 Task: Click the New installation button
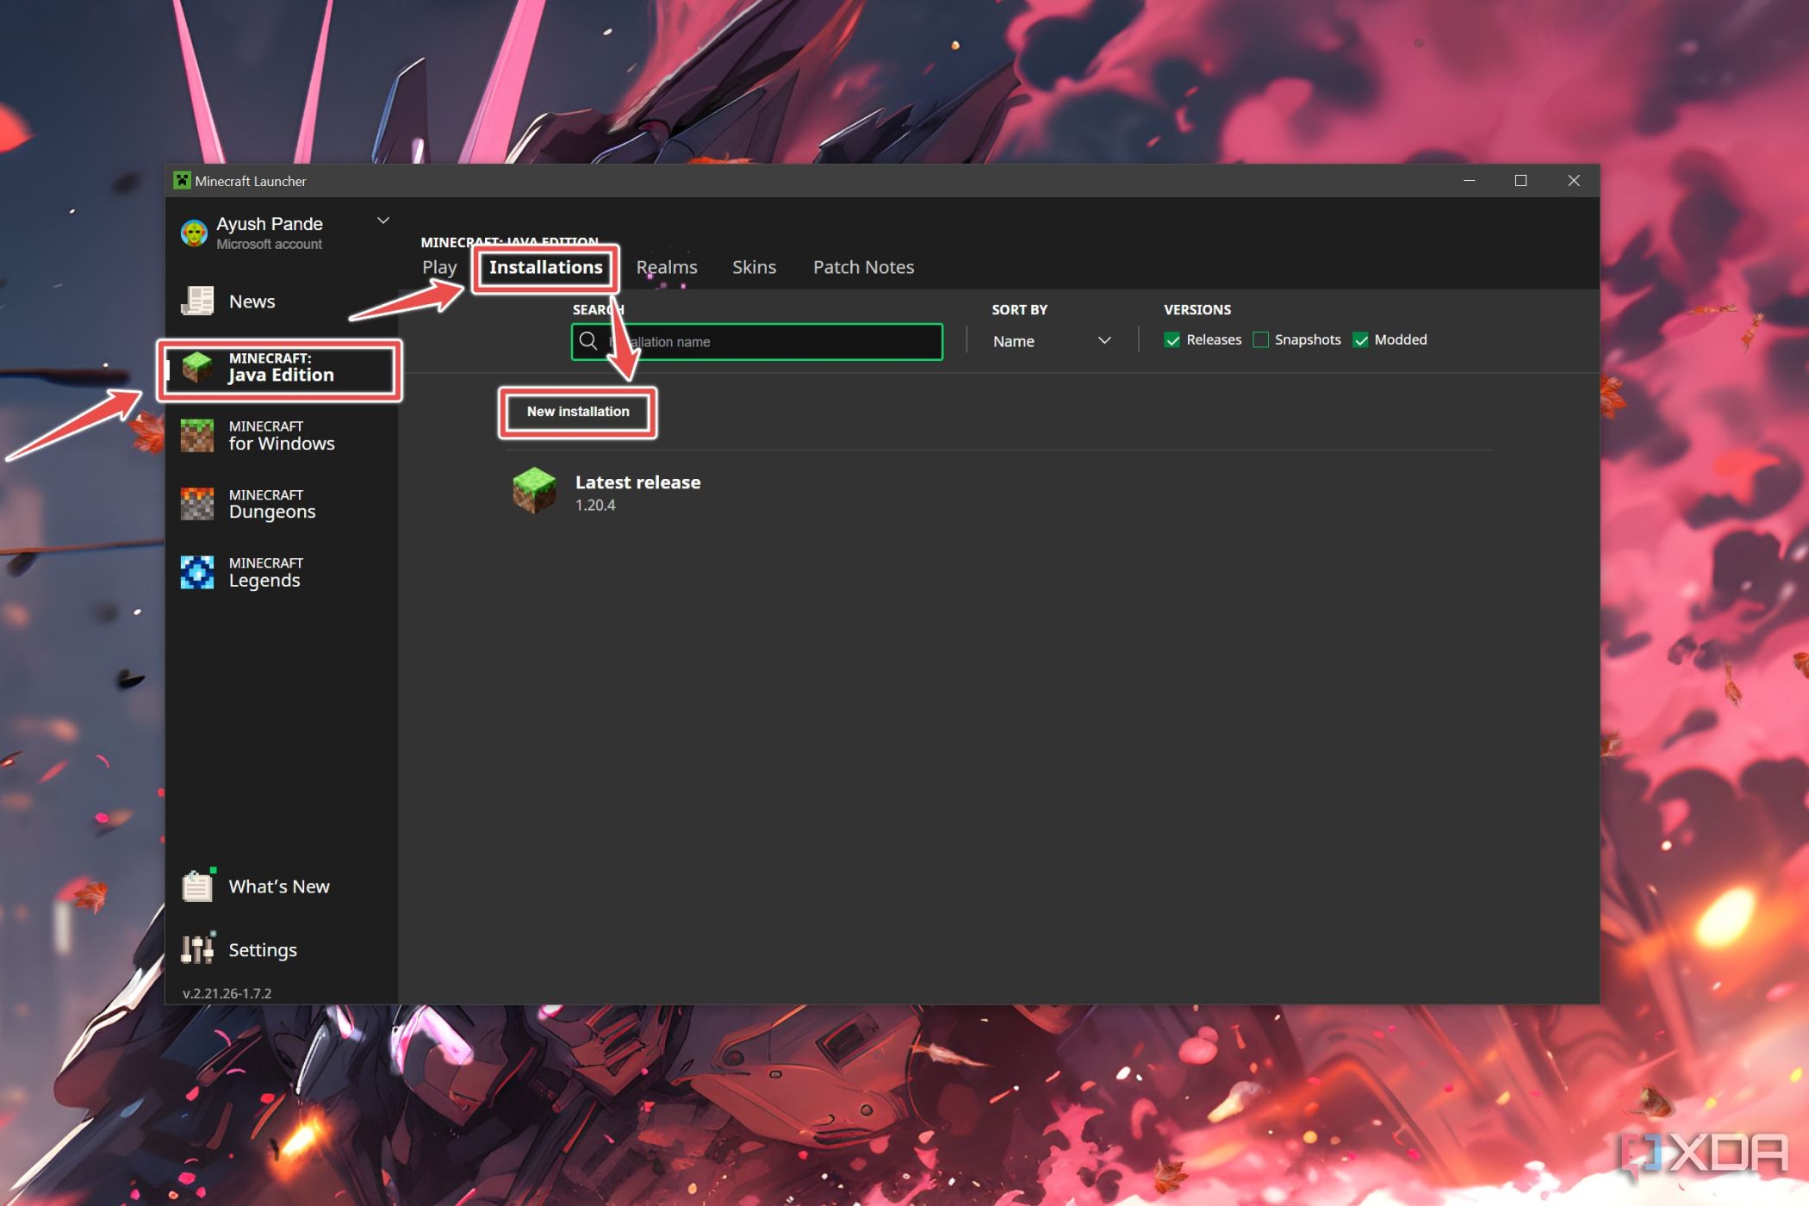coord(578,412)
